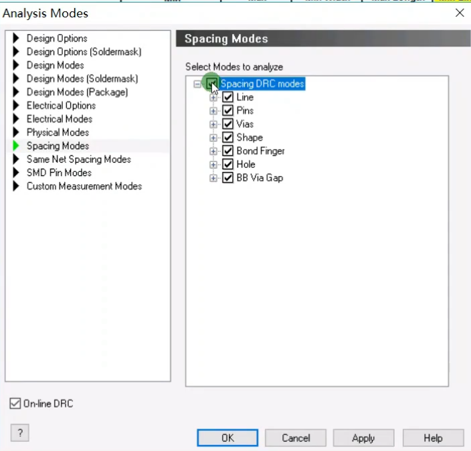This screenshot has height=451, width=471.
Task: Open Help for Analysis Modes
Action: [x=433, y=438]
